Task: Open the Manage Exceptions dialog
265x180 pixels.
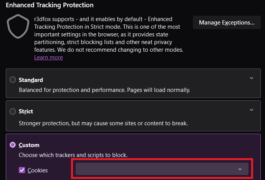Action: 227,23
